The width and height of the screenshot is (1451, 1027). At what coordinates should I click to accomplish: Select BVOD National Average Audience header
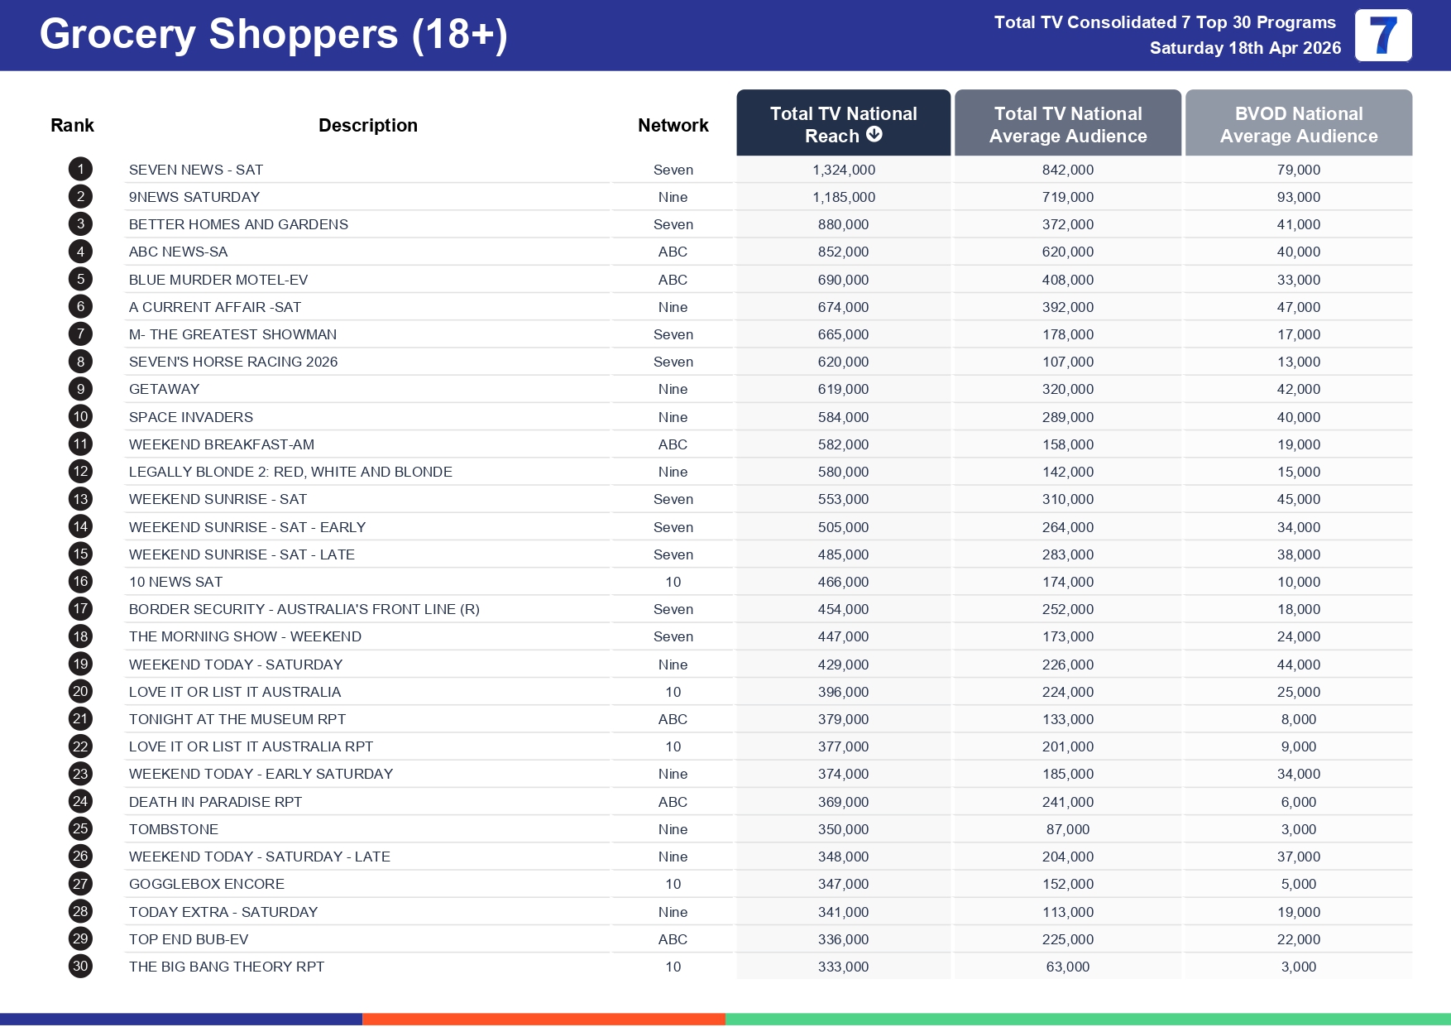coord(1298,124)
